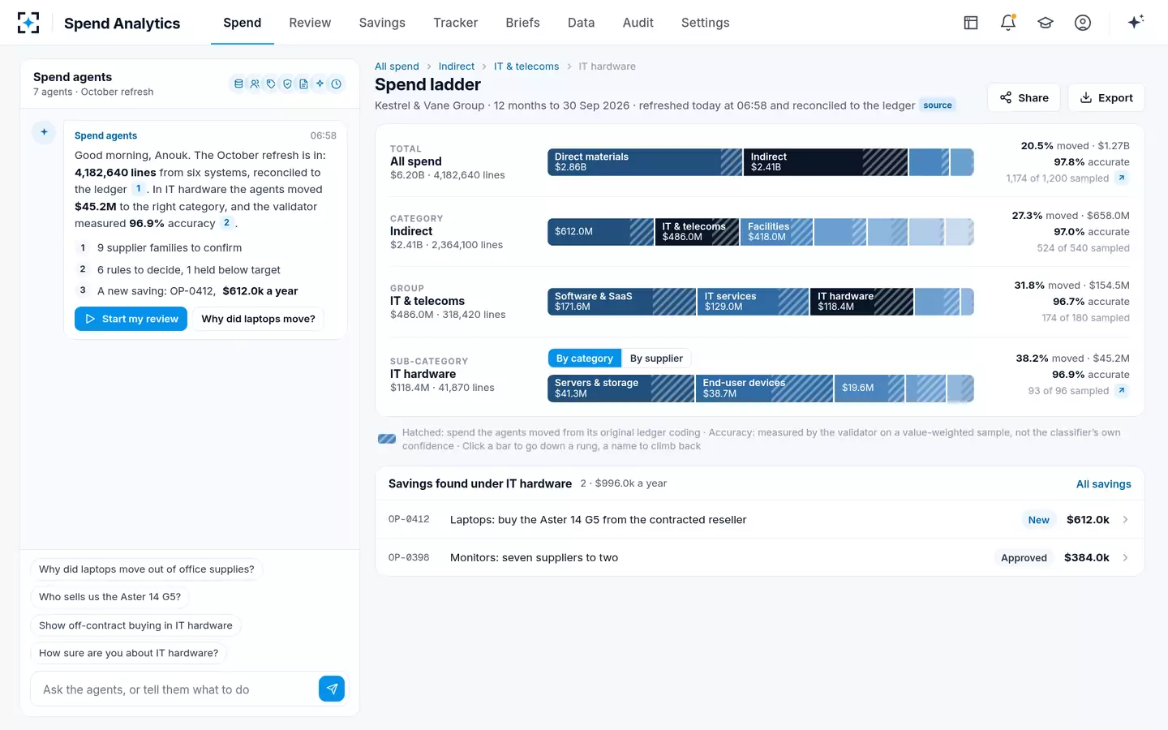The image size is (1168, 730).
Task: Click Why did laptops move? button
Action: pyautogui.click(x=258, y=319)
